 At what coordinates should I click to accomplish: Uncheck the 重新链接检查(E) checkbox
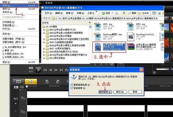(72, 85)
